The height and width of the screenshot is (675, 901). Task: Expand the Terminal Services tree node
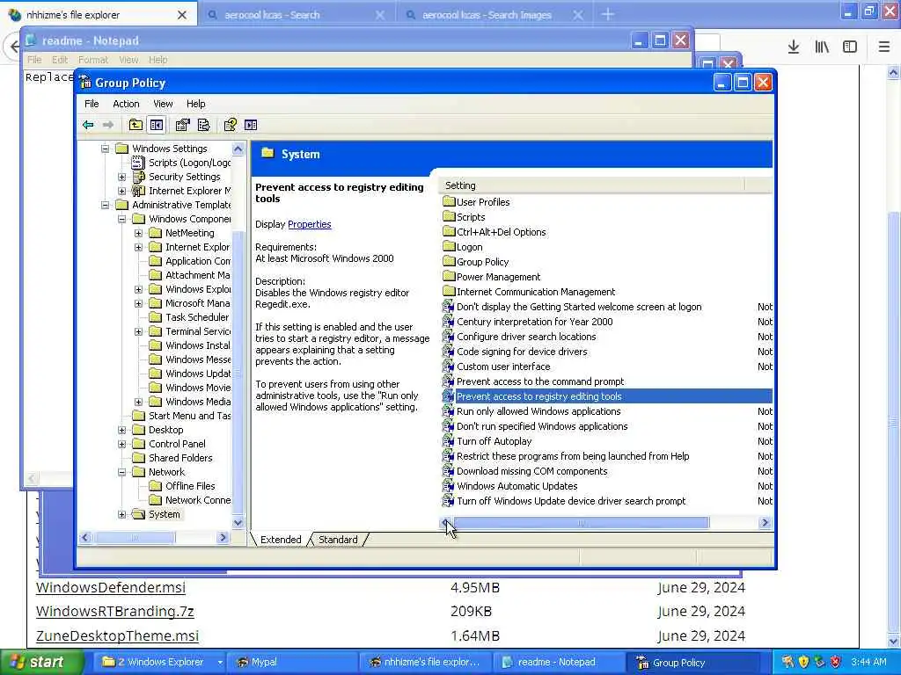tap(138, 331)
